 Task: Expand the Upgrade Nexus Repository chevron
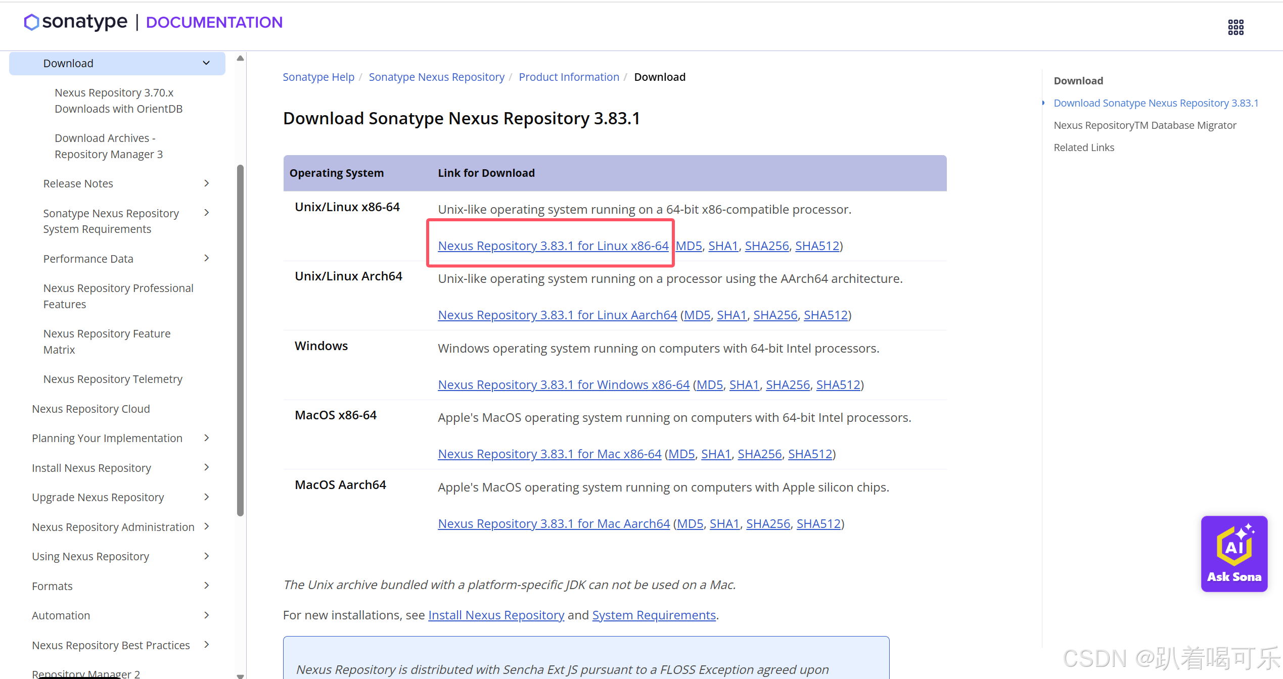[206, 497]
